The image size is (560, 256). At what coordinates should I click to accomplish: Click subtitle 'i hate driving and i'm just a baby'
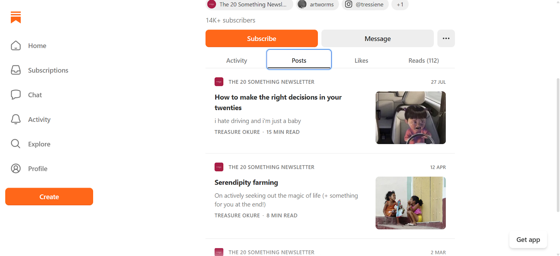click(258, 121)
